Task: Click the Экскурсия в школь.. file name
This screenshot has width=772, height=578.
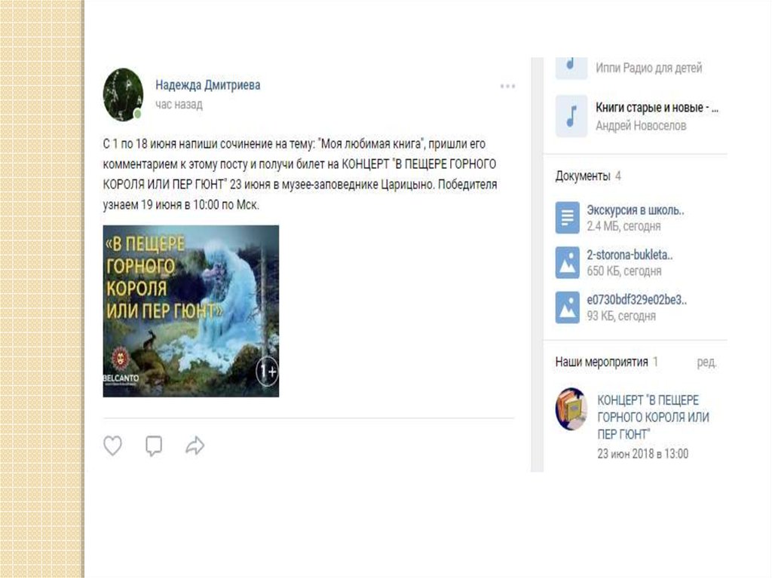Action: click(x=635, y=210)
